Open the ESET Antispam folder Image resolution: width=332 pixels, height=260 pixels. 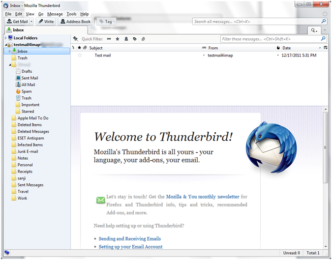click(30, 138)
